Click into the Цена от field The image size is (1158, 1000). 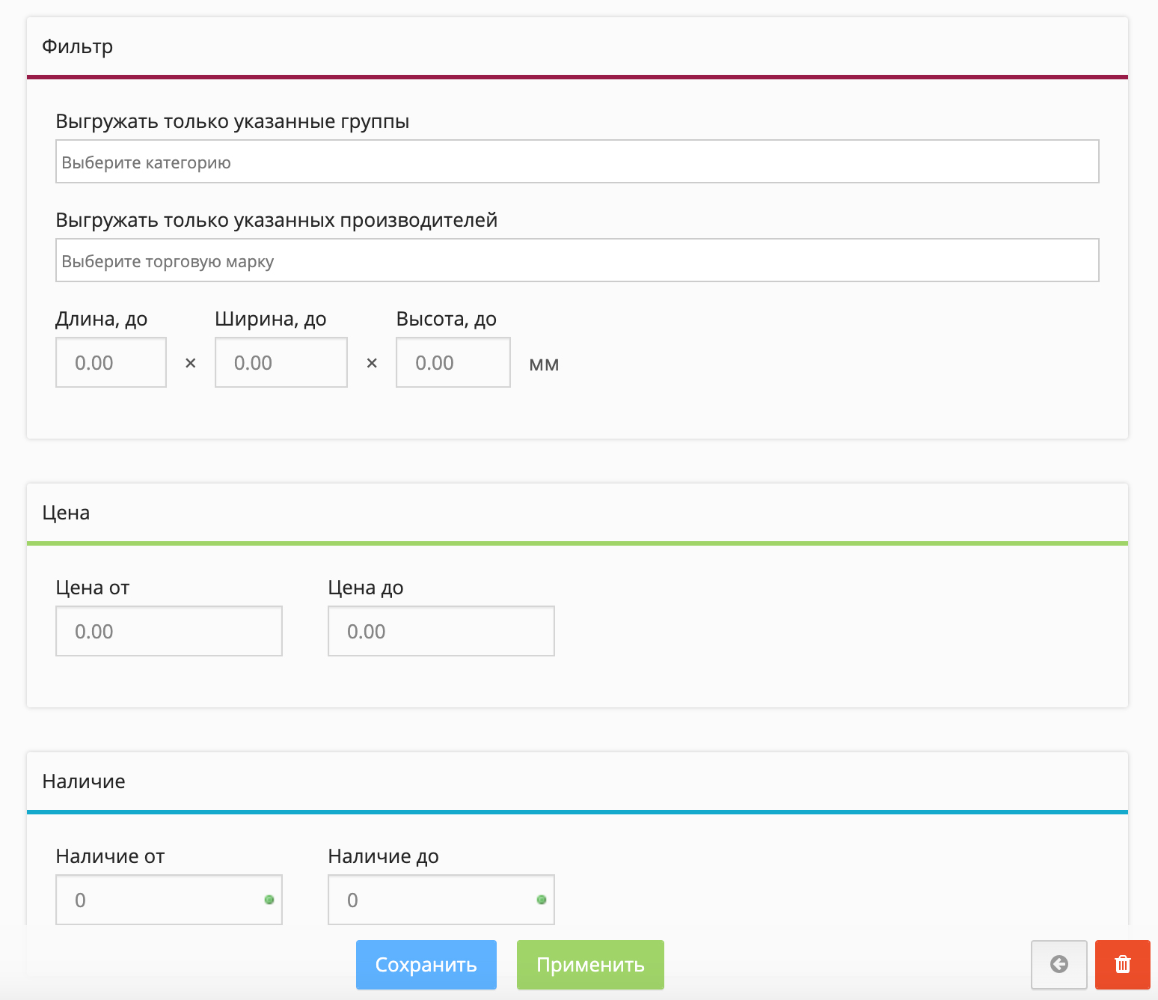(168, 631)
